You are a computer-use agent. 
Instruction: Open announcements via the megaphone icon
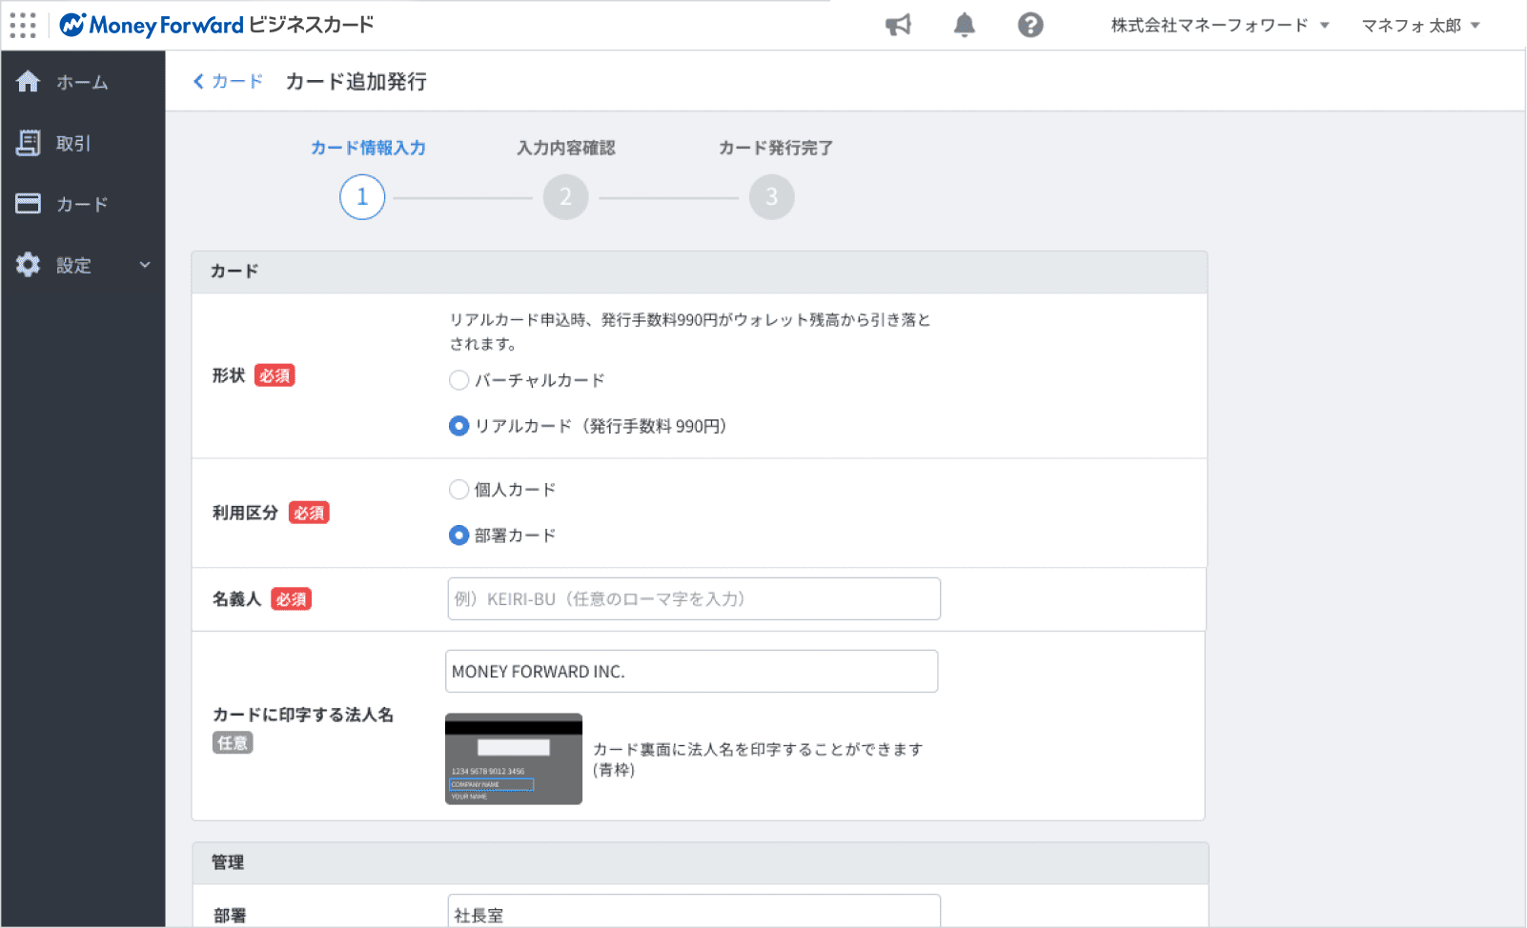897,26
